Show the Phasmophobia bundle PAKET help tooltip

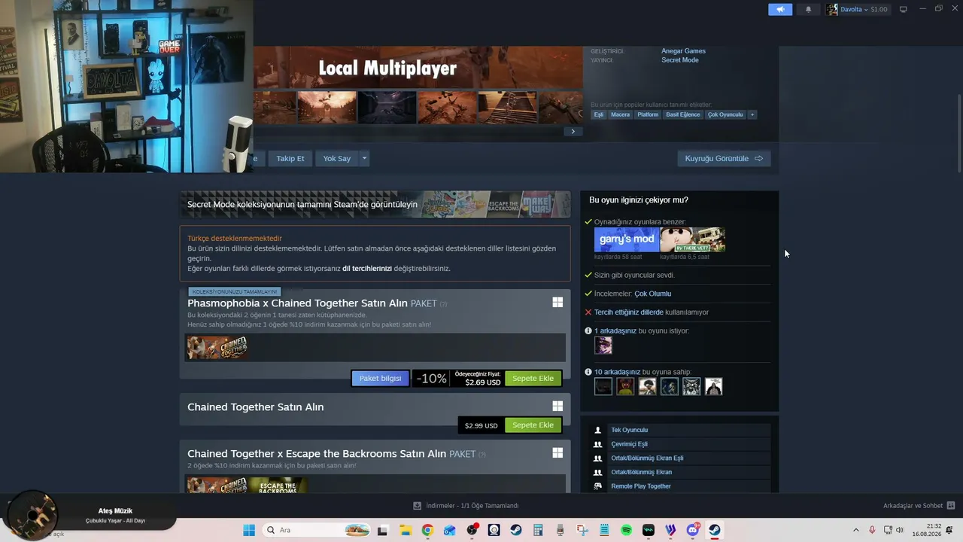click(x=443, y=304)
